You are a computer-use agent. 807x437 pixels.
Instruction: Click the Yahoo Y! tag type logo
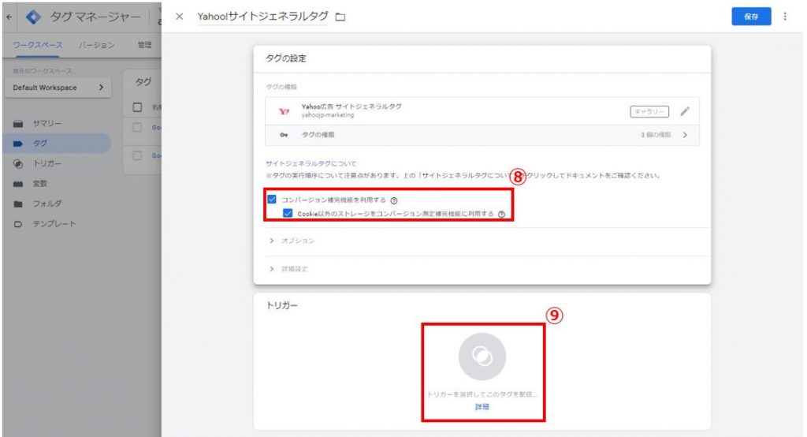coord(284,110)
